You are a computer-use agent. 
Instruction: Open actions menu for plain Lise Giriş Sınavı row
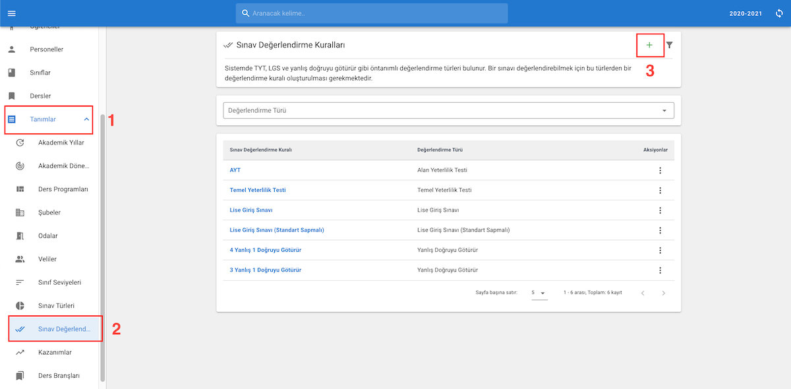[x=660, y=210]
